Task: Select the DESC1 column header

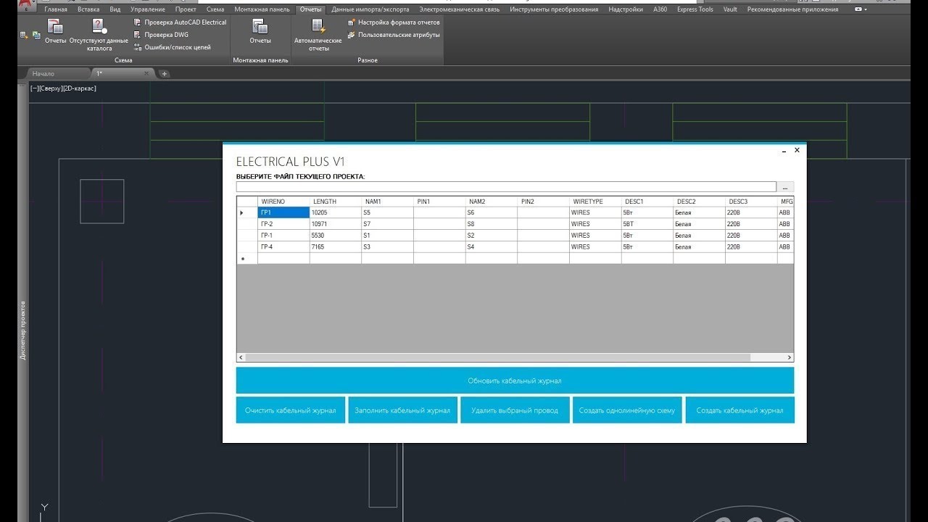Action: (x=647, y=202)
